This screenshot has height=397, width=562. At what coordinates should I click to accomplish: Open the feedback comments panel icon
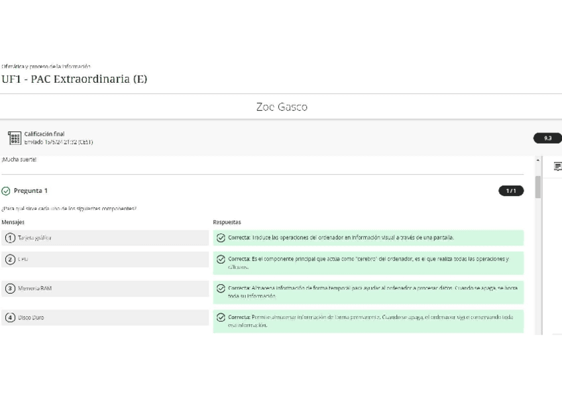point(557,166)
